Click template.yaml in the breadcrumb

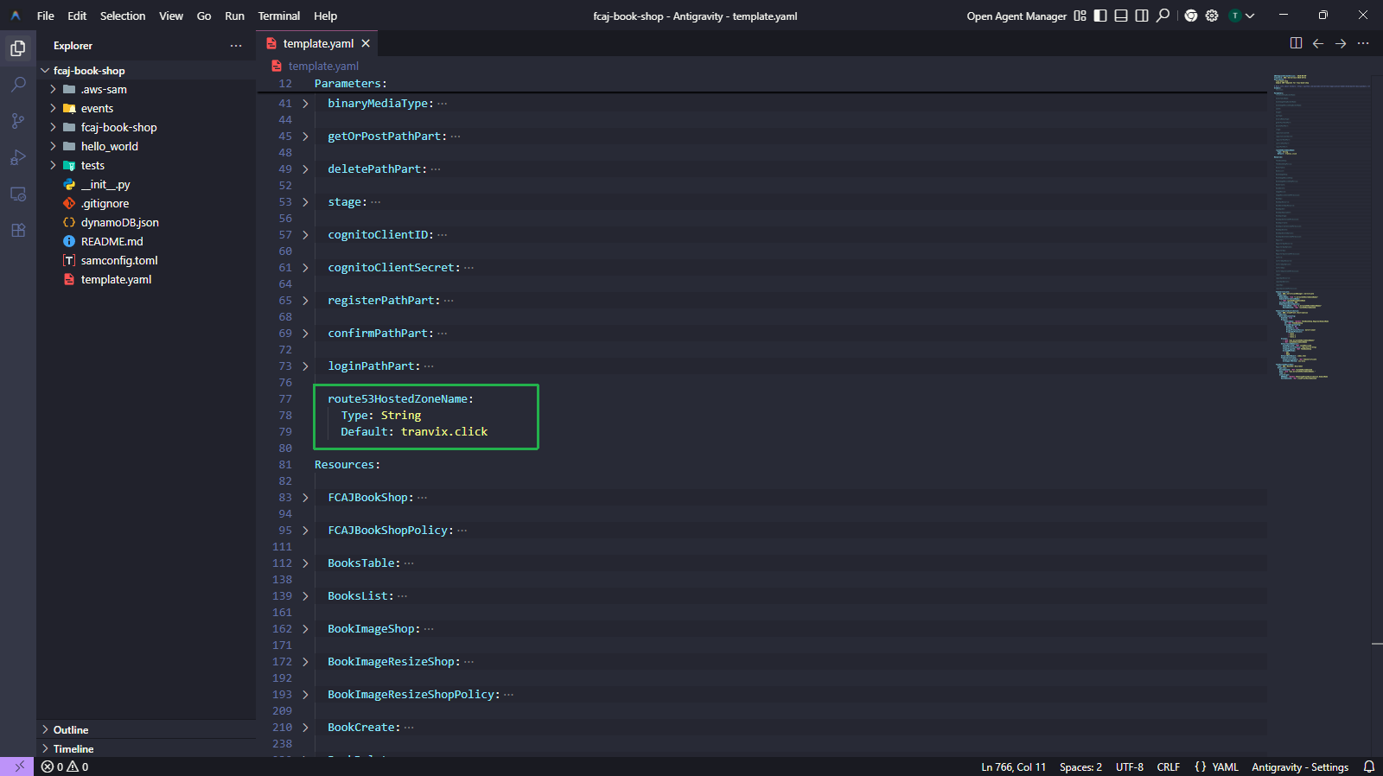(323, 66)
